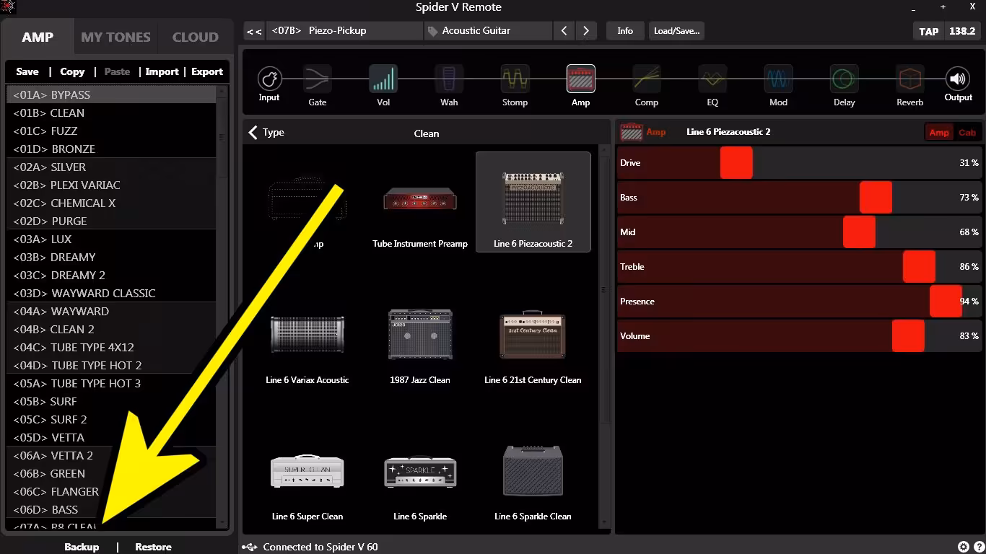Select preset <02B> PLEXI VARIAC
Viewport: 986px width, 554px height.
pyautogui.click(x=110, y=185)
